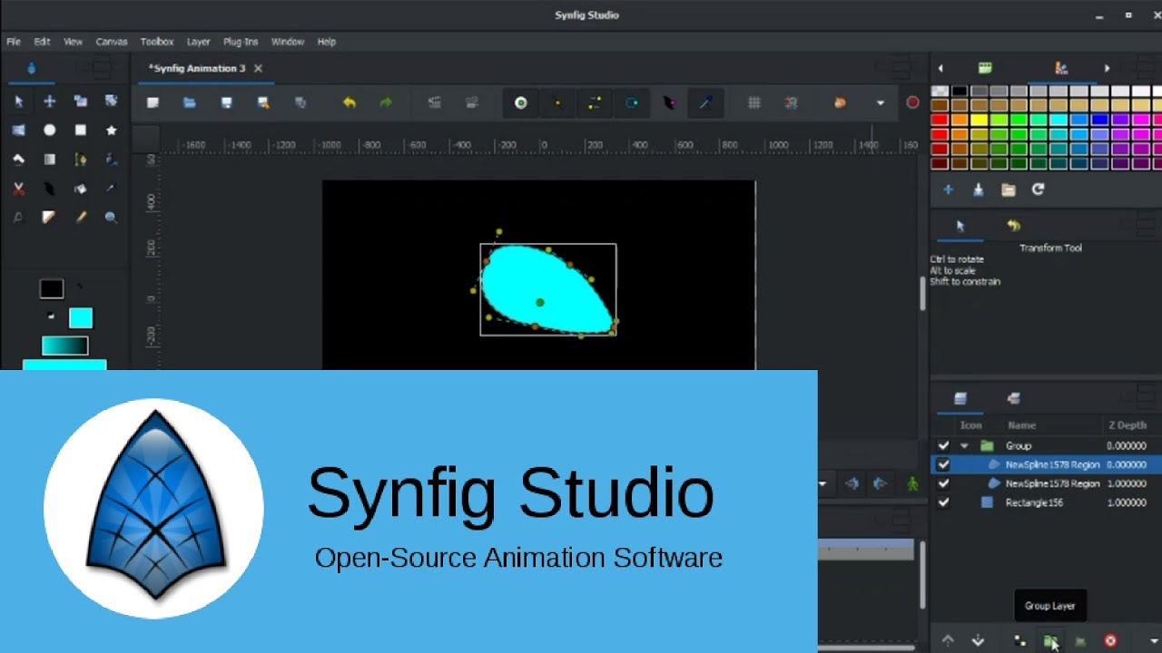Undo the last action

coord(349,103)
